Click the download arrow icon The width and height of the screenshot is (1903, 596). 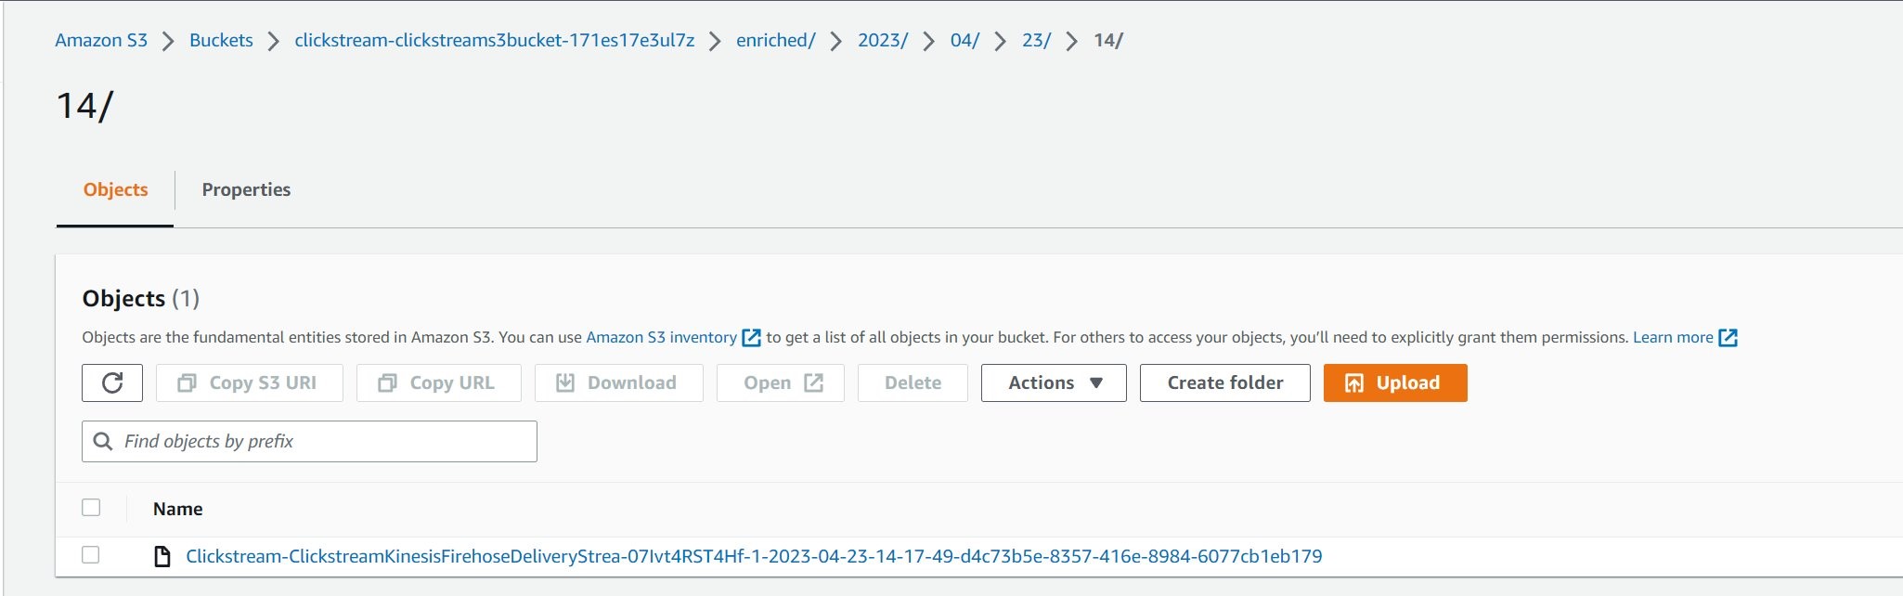563,382
